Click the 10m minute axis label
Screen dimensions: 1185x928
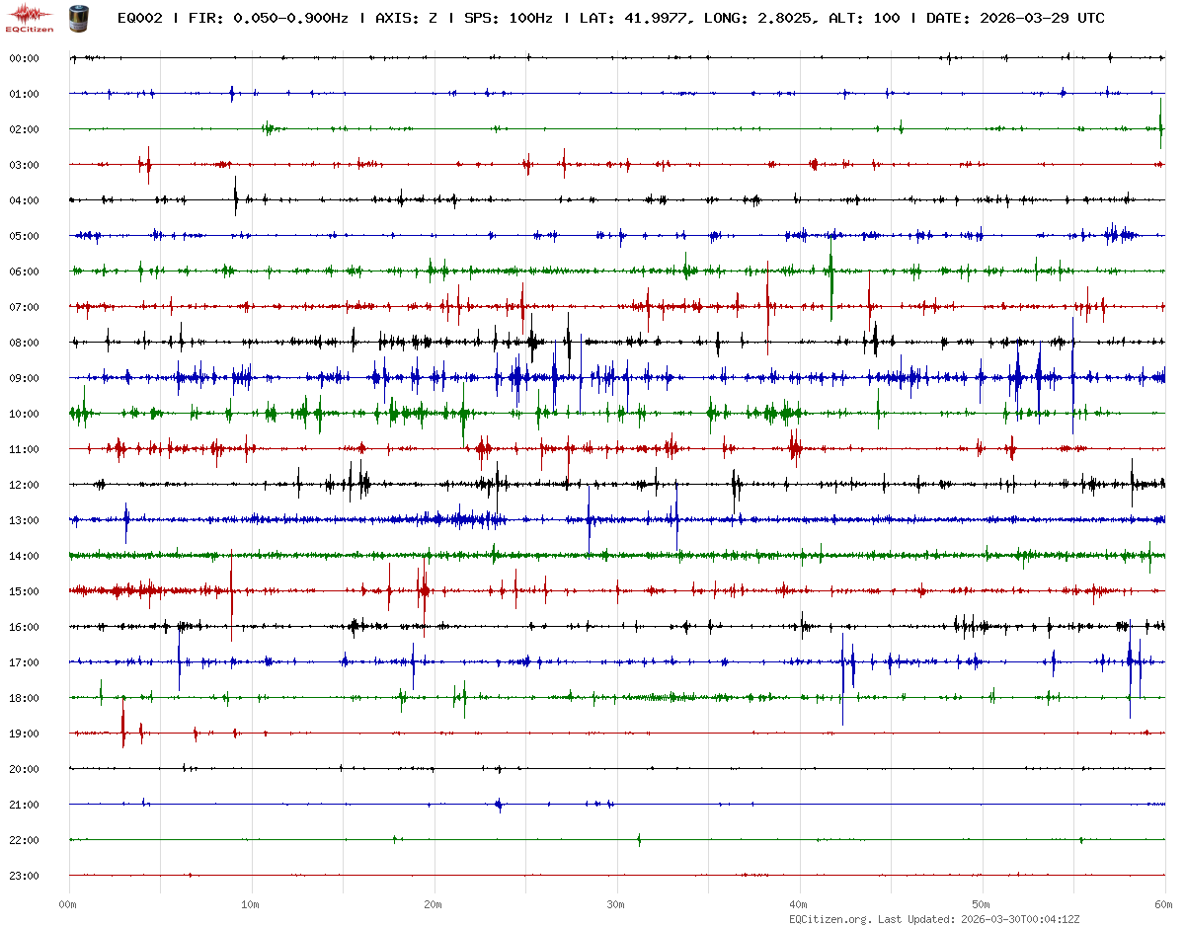[251, 903]
